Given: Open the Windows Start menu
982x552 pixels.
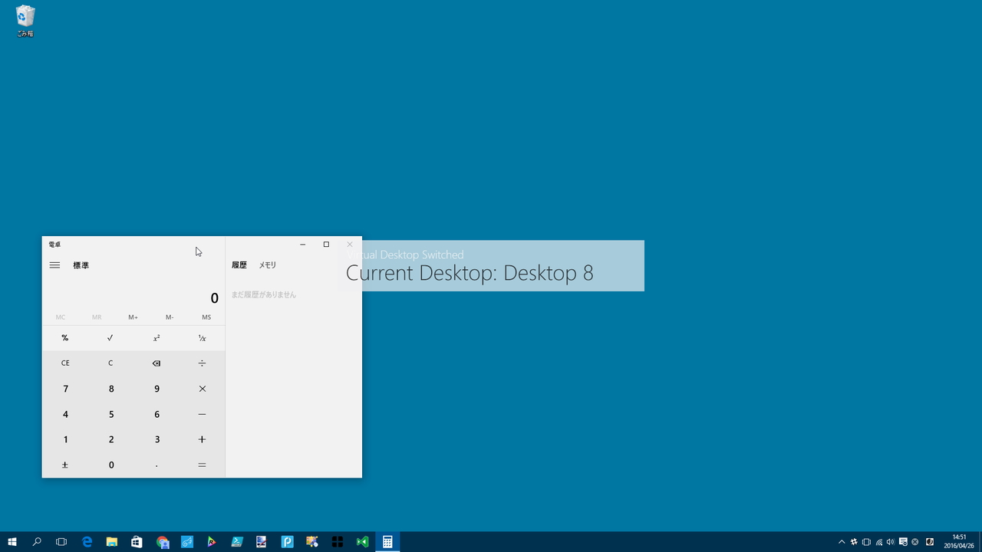Looking at the screenshot, I should (12, 542).
